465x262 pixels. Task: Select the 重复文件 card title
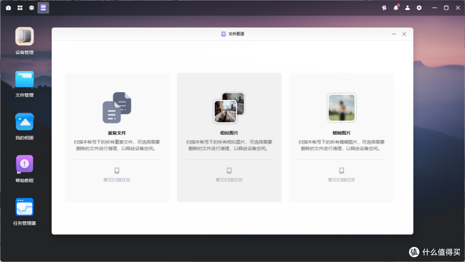(x=117, y=133)
